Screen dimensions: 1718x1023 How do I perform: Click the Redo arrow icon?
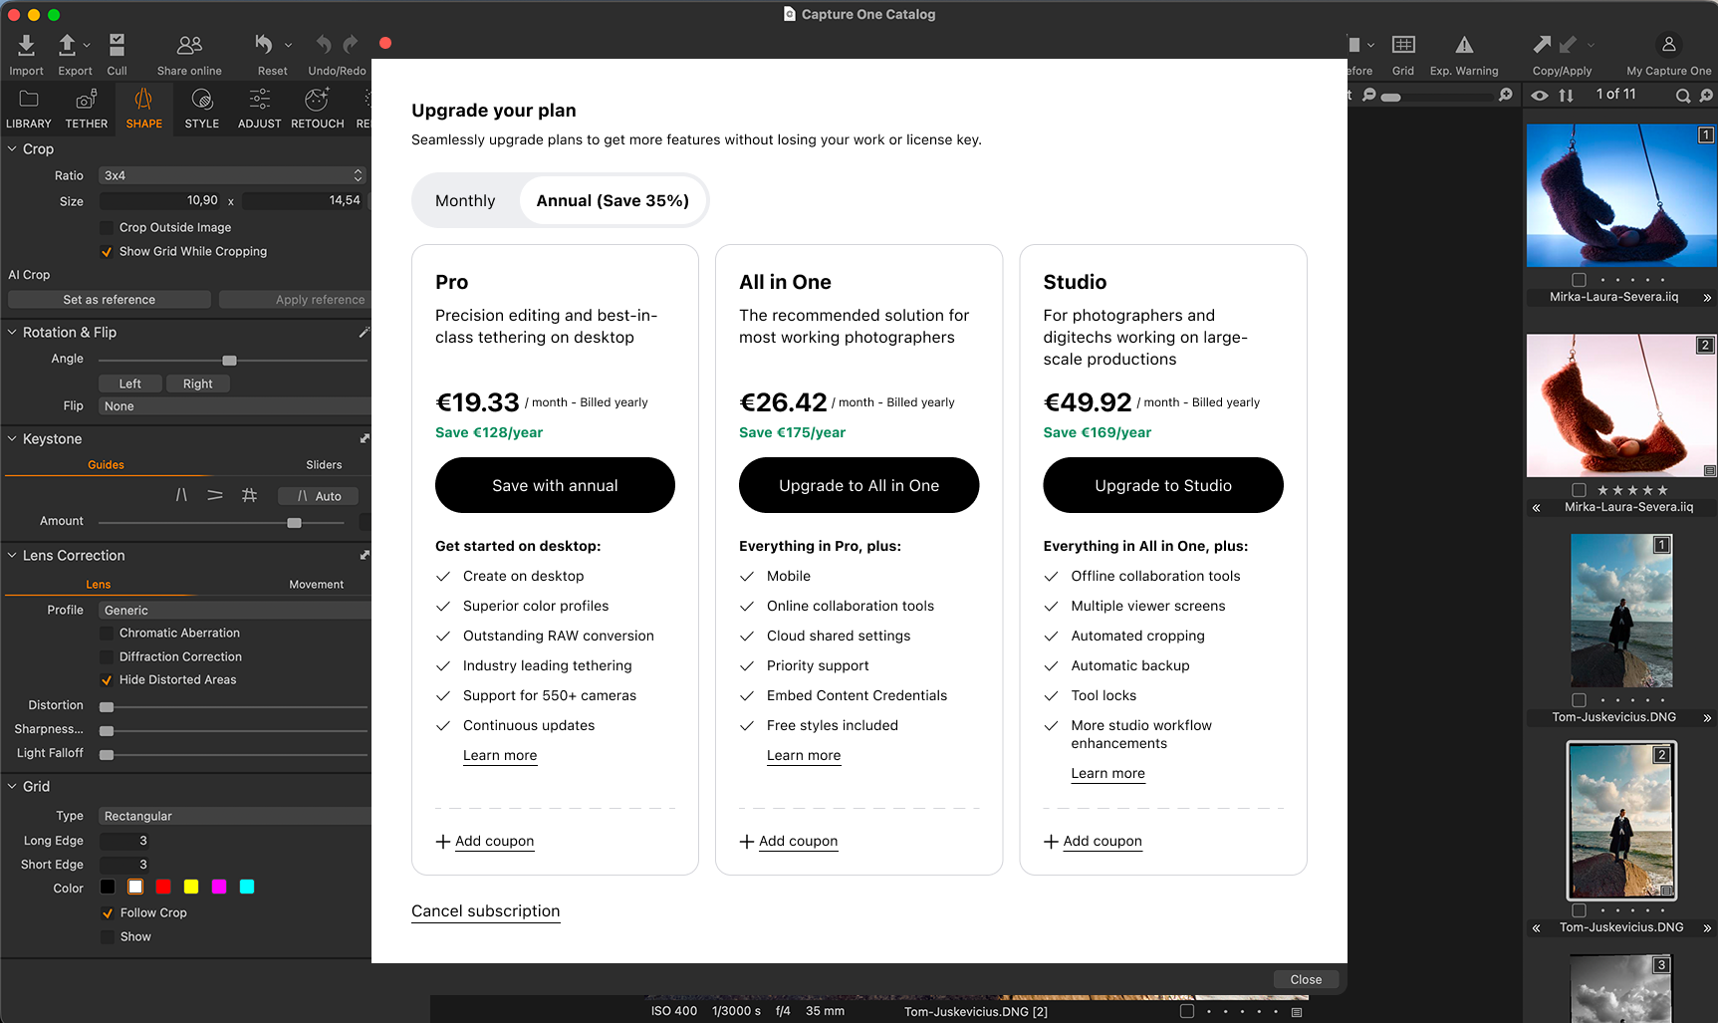[x=351, y=44]
